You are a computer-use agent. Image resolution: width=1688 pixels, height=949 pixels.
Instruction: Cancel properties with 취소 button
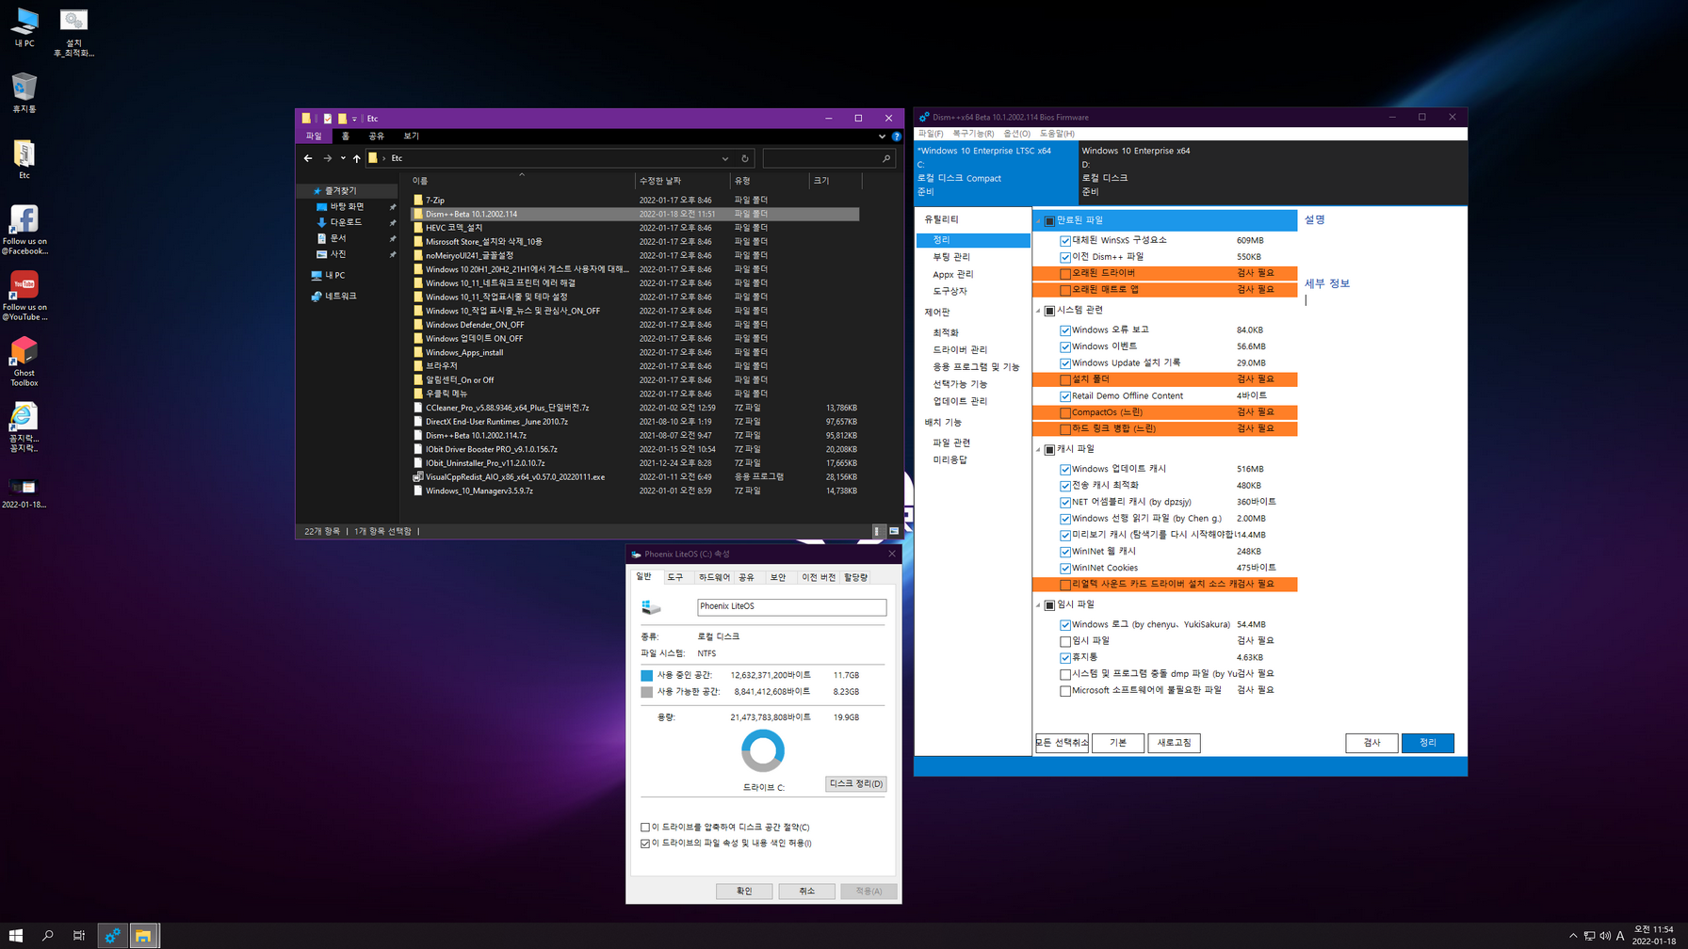pos(807,891)
